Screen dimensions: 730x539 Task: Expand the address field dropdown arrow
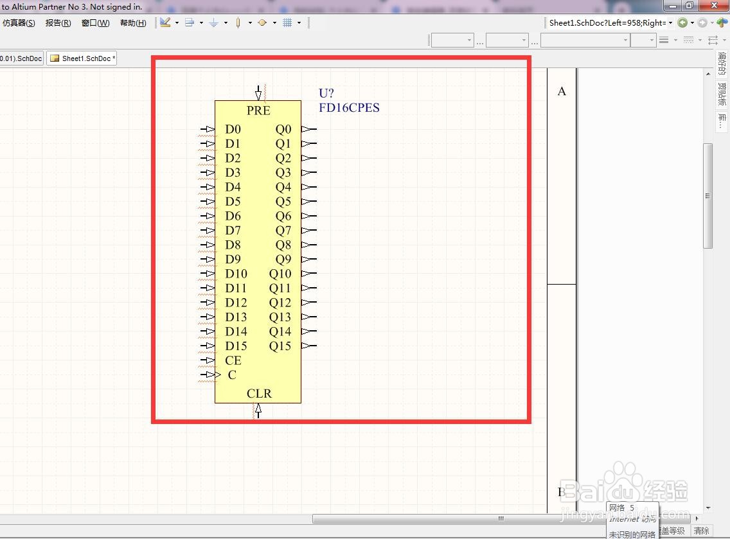[670, 23]
